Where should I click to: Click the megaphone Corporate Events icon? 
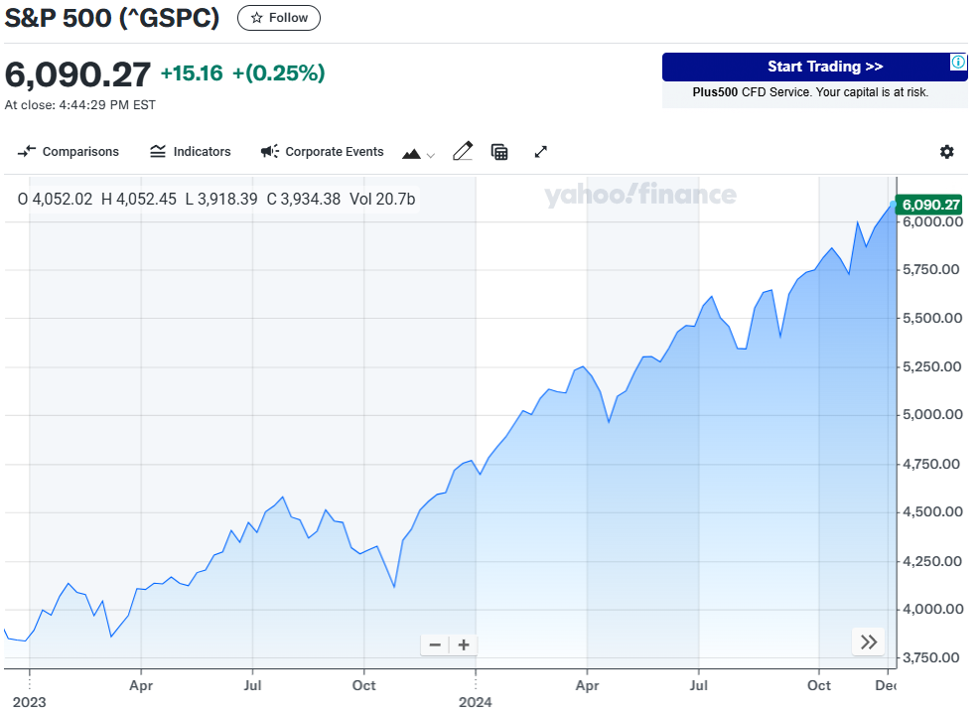[x=269, y=152]
